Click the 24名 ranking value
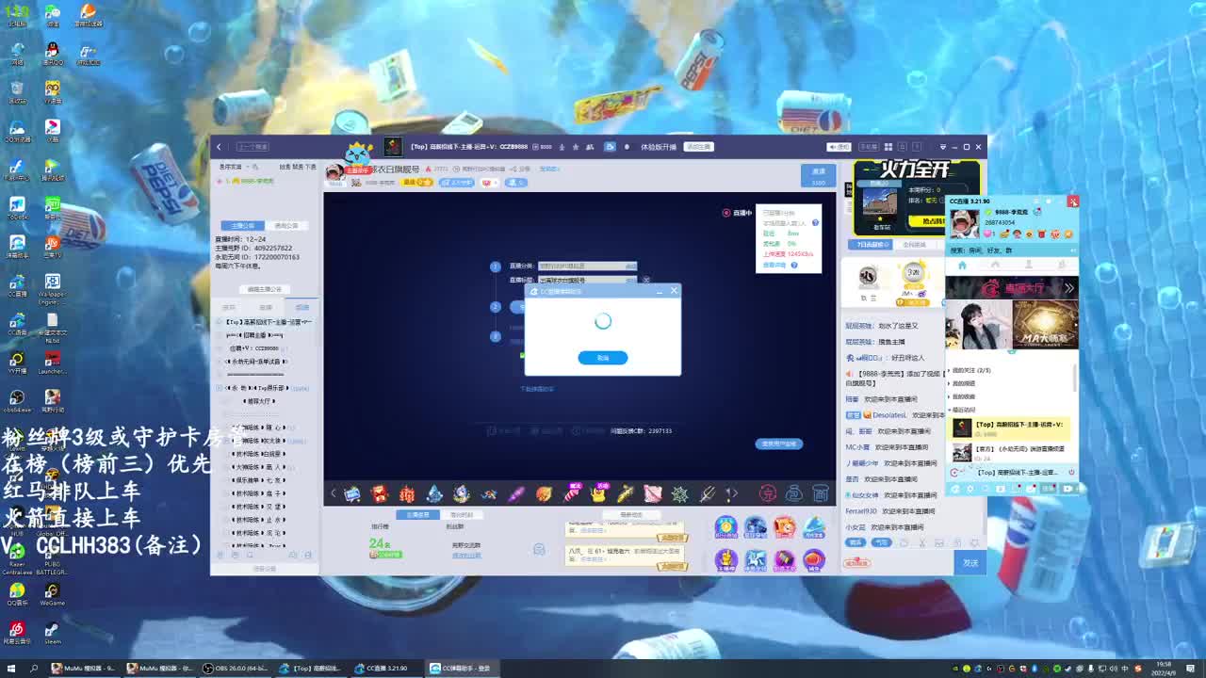The image size is (1206, 678). (379, 543)
